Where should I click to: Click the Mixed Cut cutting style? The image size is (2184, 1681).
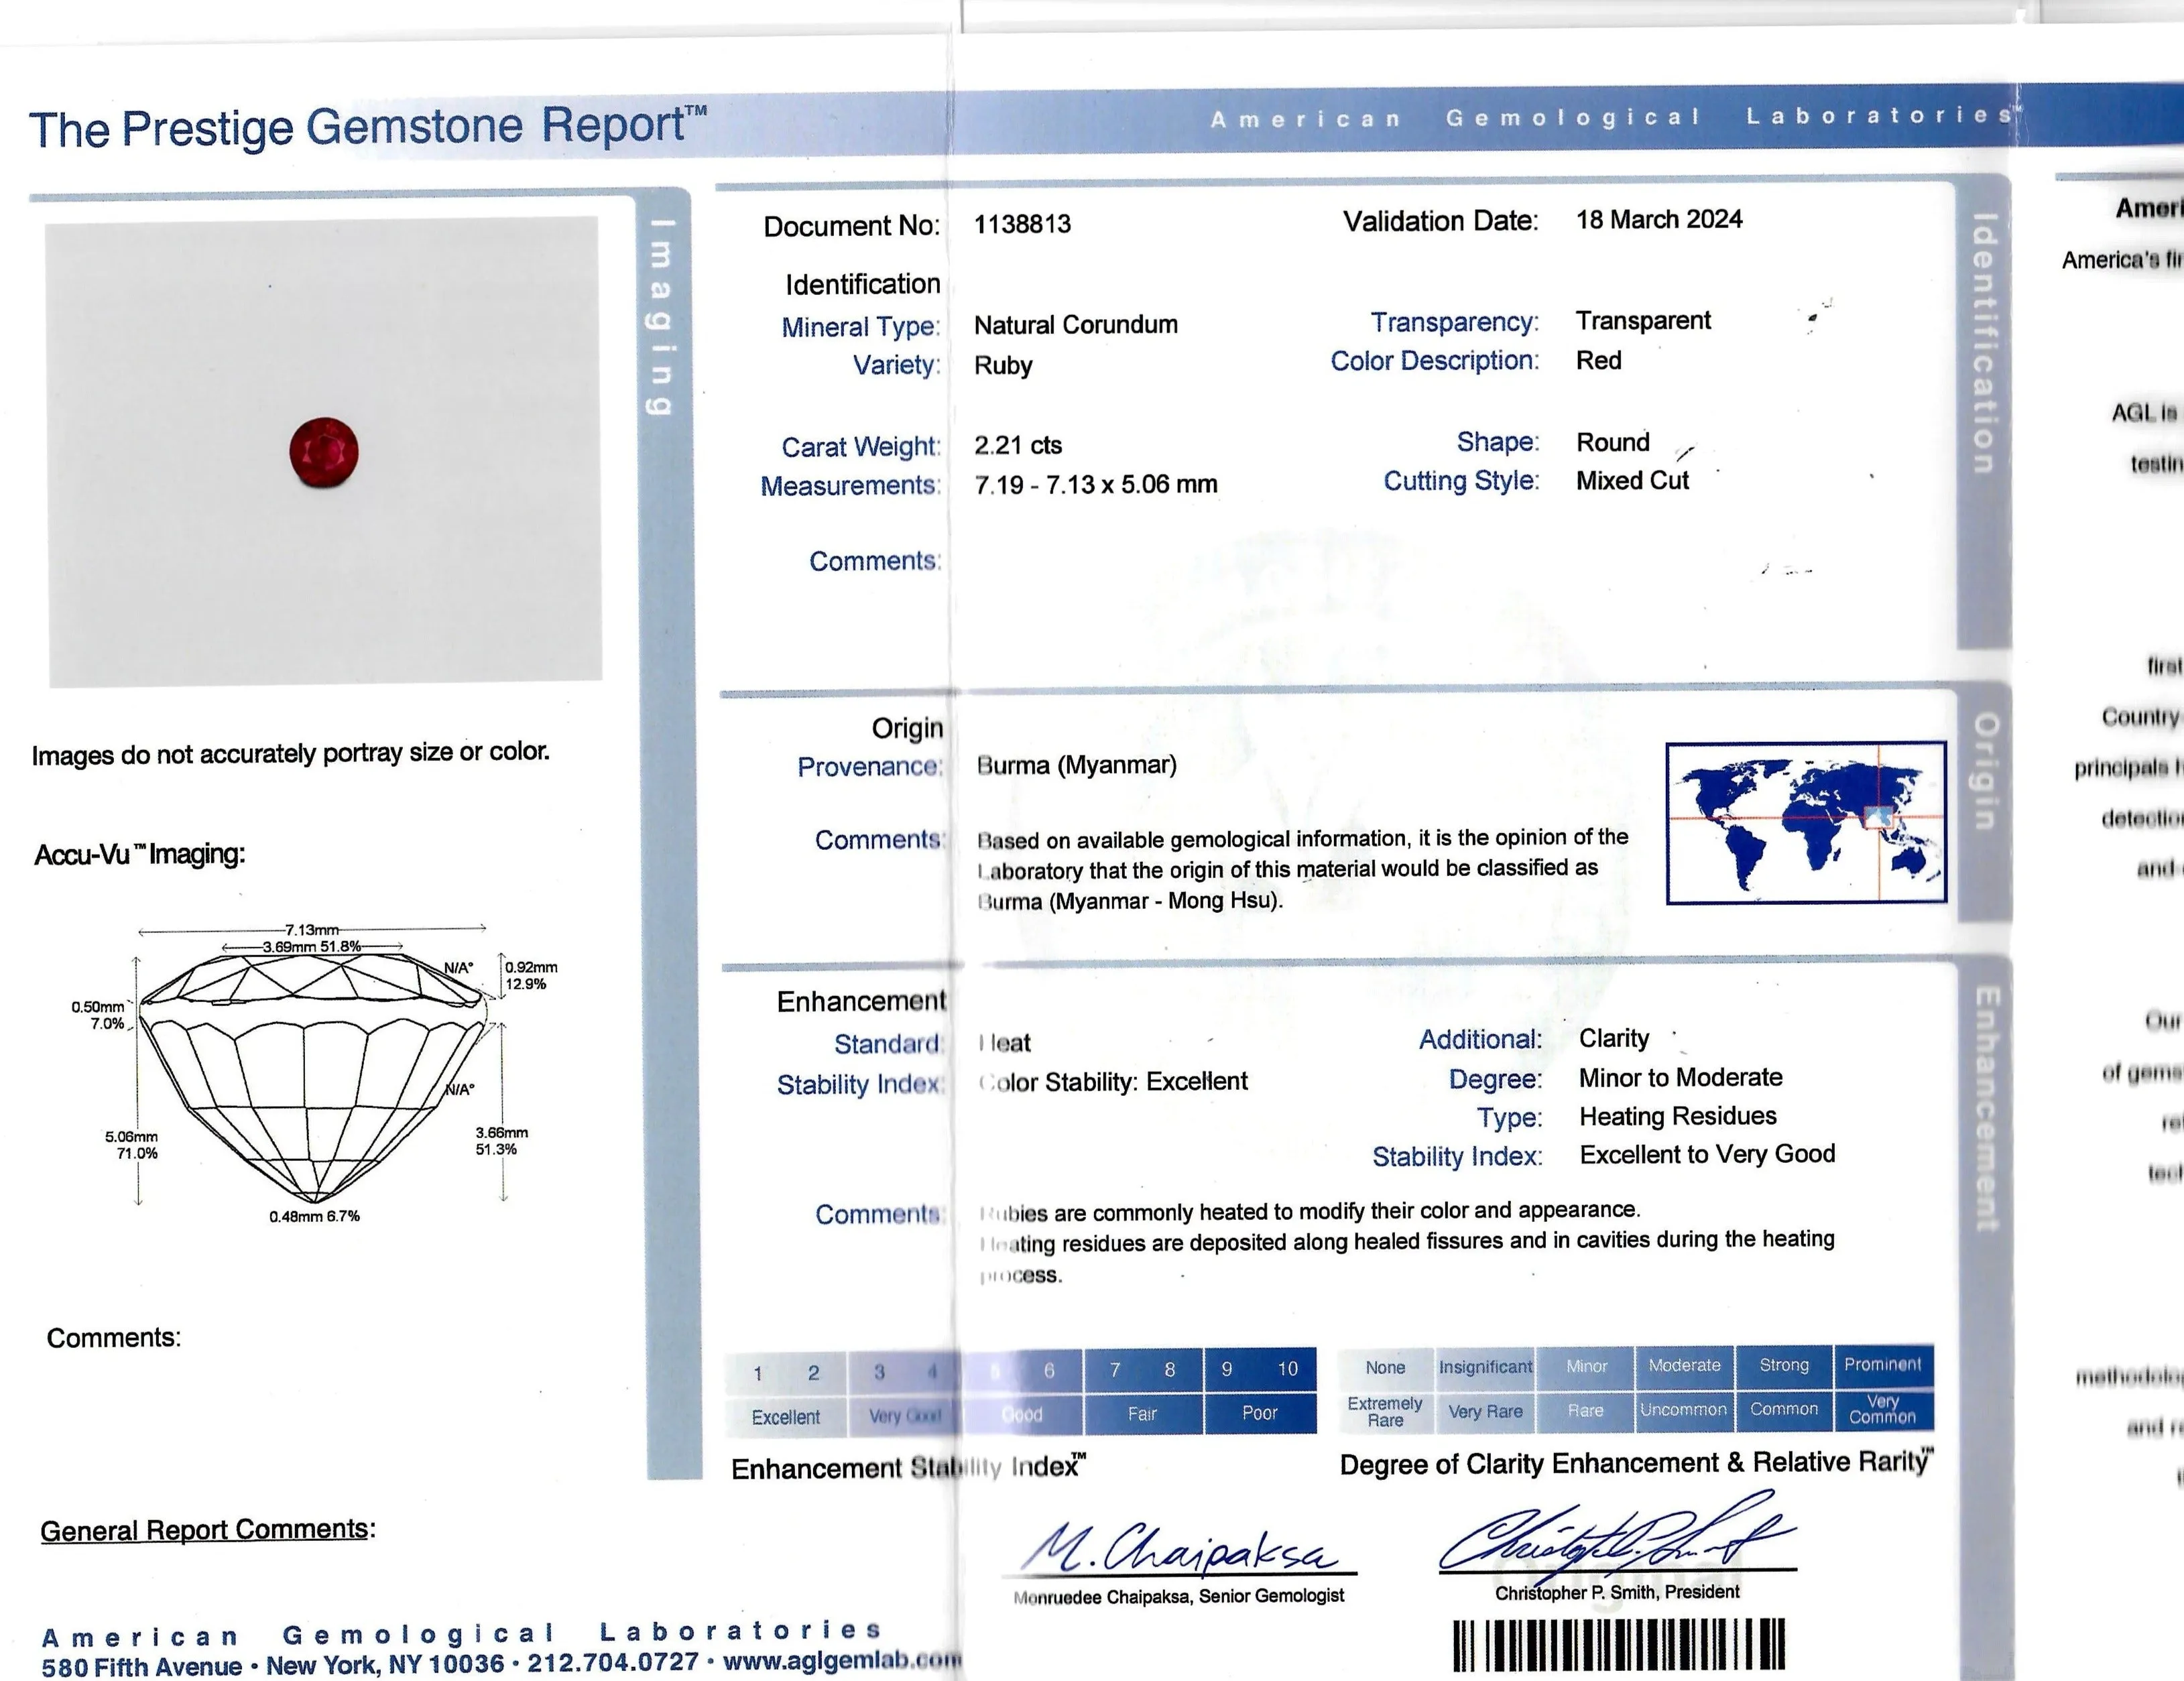(1632, 481)
